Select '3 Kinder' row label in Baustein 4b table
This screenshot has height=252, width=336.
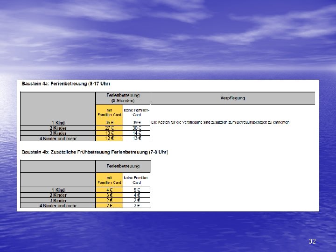(58, 200)
